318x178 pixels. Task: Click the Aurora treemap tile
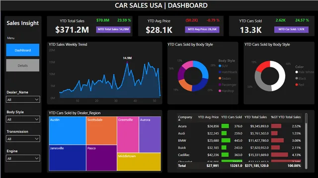click(x=150, y=134)
